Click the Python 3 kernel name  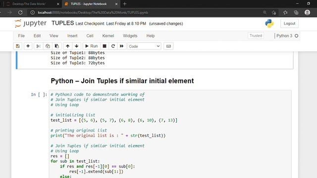tap(284, 36)
